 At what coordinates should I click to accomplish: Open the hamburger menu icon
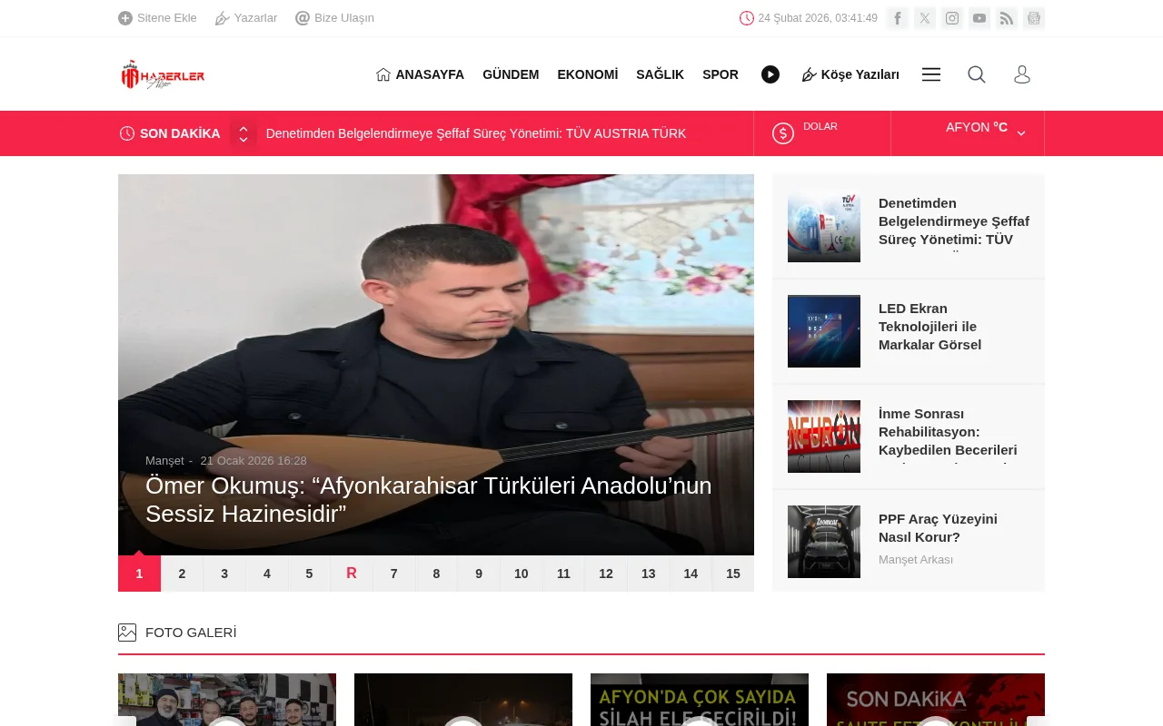[930, 74]
